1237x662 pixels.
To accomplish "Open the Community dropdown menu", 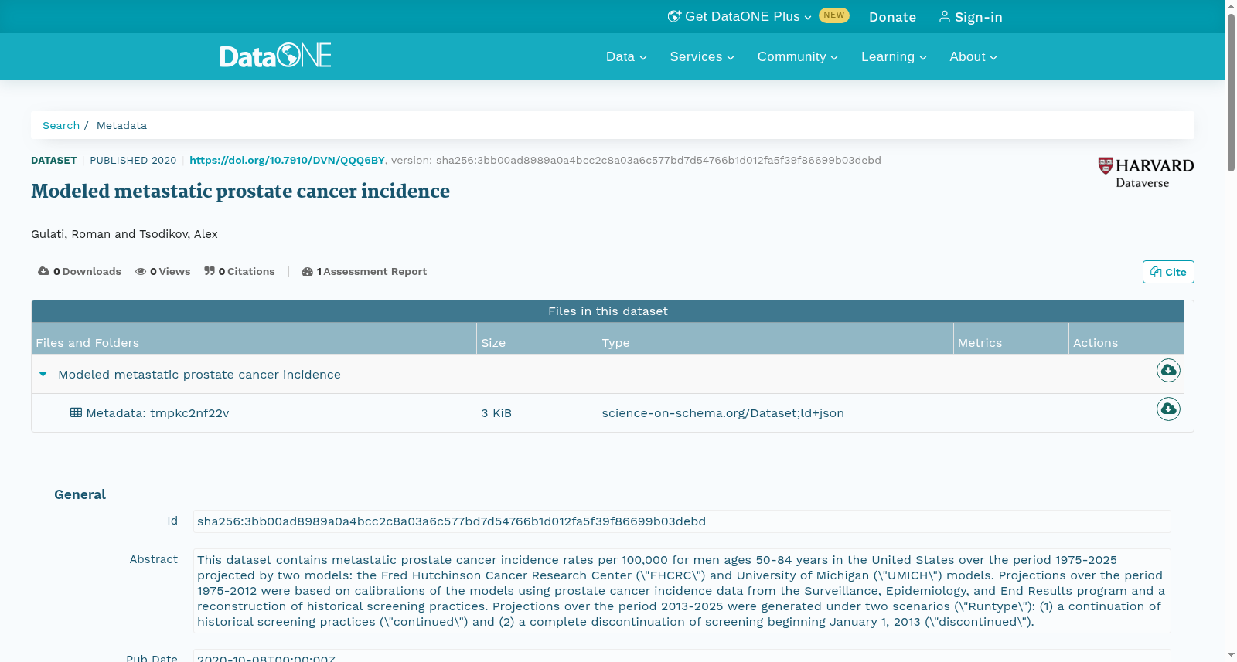I will click(797, 57).
